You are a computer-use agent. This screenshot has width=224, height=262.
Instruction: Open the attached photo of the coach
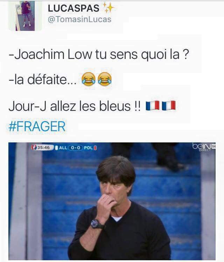[x=112, y=201]
